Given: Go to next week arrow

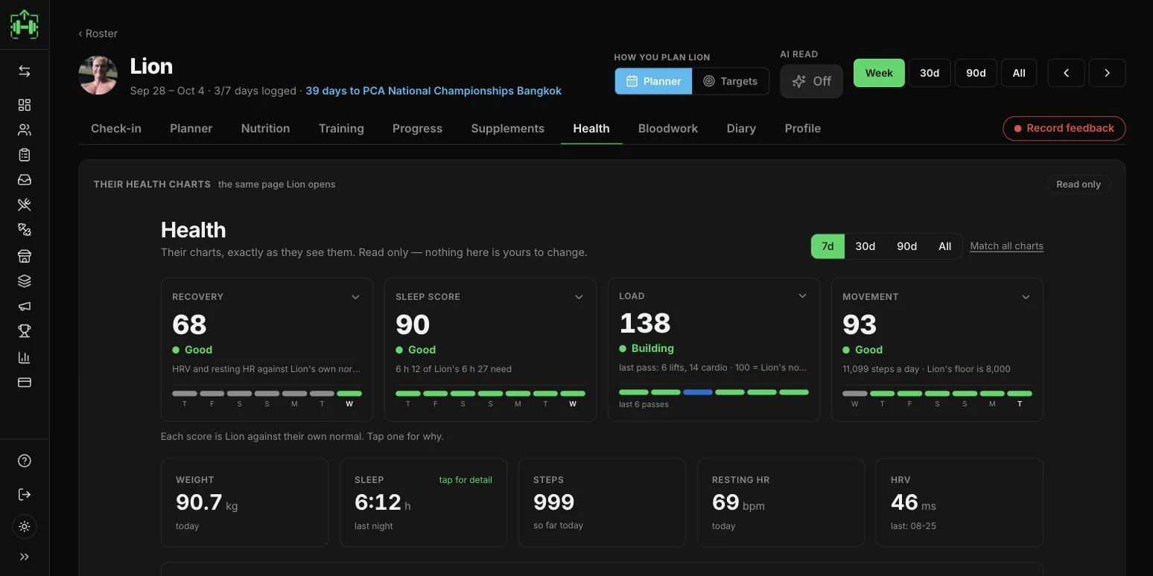Looking at the screenshot, I should tap(1107, 73).
